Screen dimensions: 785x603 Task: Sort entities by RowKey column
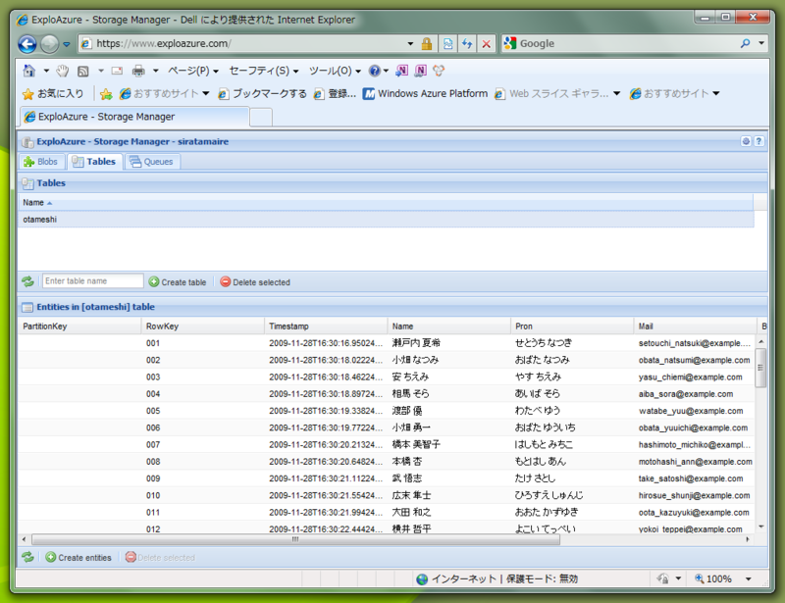coord(203,327)
